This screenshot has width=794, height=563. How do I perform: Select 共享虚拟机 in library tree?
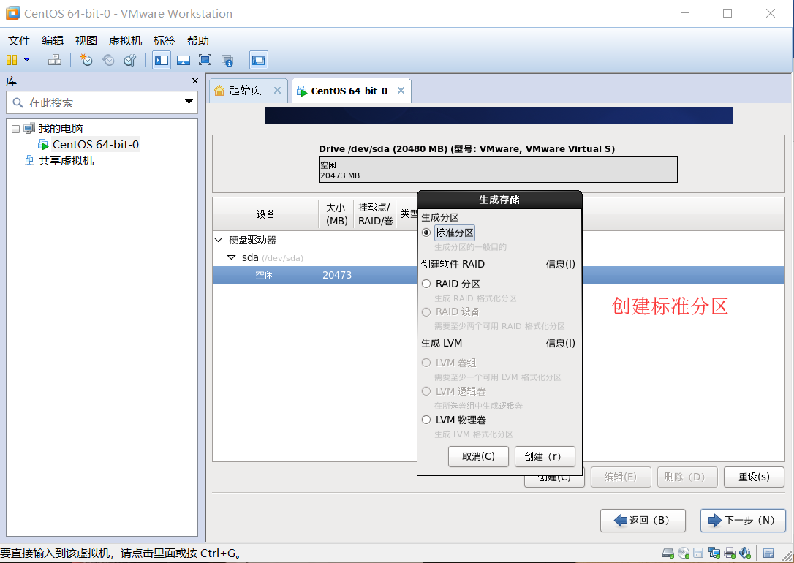(x=66, y=161)
